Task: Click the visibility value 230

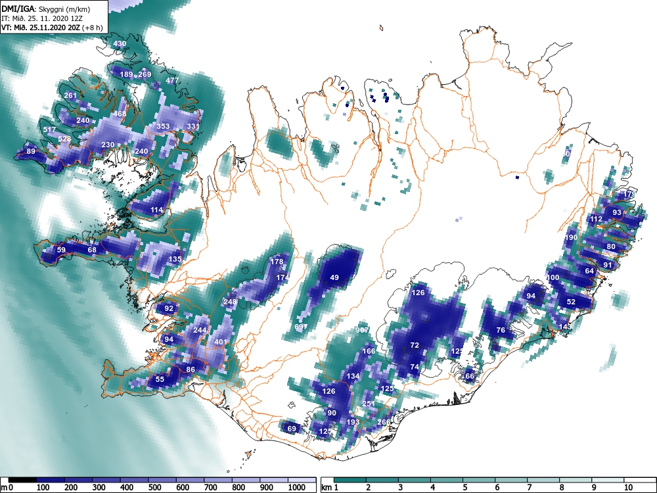Action: (x=108, y=145)
